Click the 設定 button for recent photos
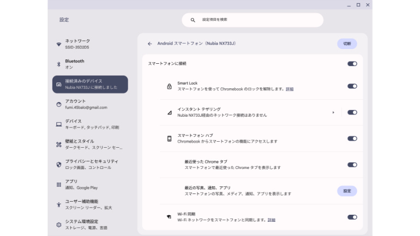The width and height of the screenshot is (420, 236). [347, 191]
